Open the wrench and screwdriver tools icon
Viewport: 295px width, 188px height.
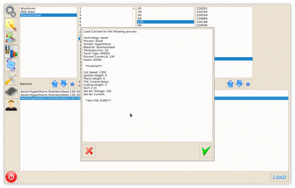click(11, 79)
